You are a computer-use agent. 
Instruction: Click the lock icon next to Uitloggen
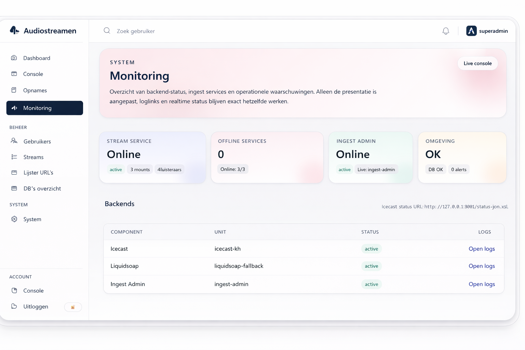(73, 307)
